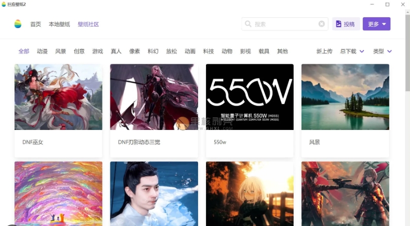Go to the 首页 tab

35,24
